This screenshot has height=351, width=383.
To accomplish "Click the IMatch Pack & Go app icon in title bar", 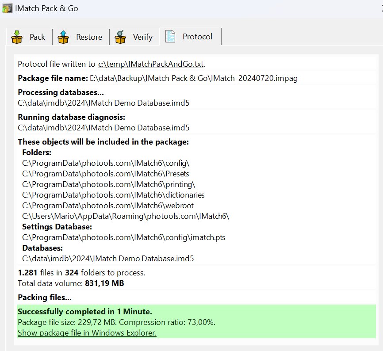I will (7, 8).
